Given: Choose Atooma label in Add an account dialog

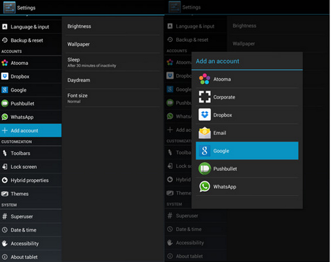Looking at the screenshot, I should 222,79.
